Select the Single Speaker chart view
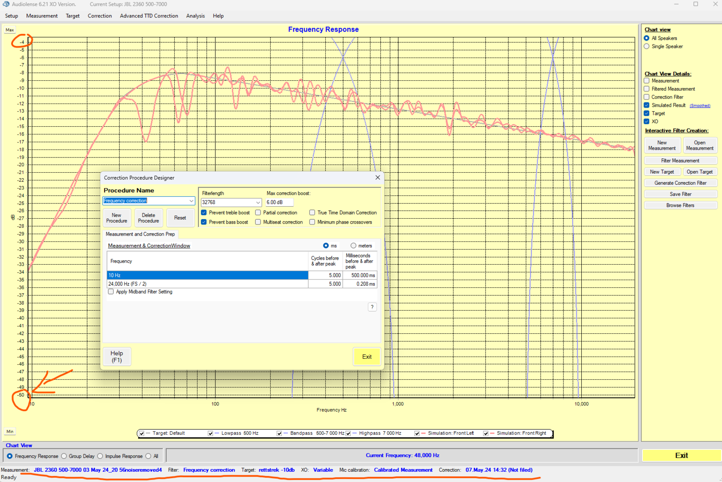 [x=646, y=46]
